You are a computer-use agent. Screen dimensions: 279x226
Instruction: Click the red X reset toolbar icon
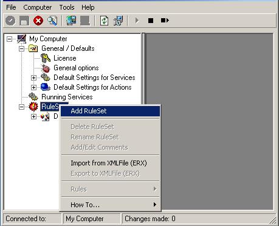38,21
